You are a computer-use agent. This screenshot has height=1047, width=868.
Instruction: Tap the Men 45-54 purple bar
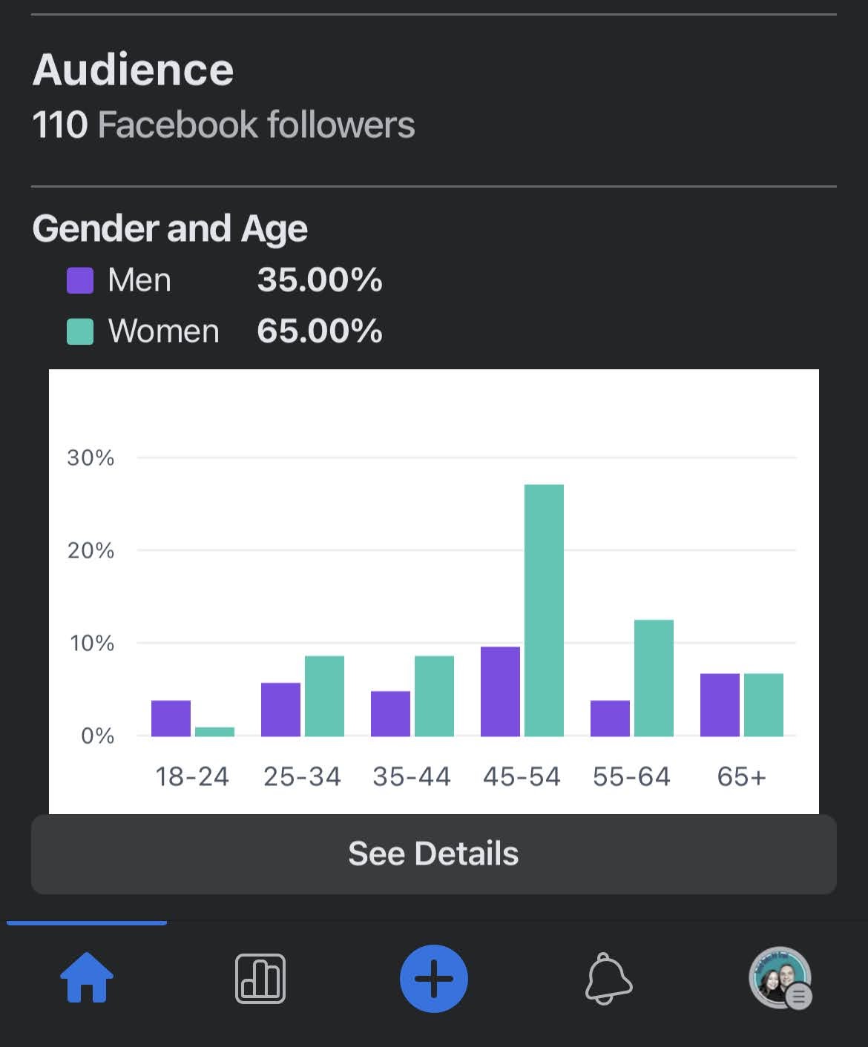point(500,691)
